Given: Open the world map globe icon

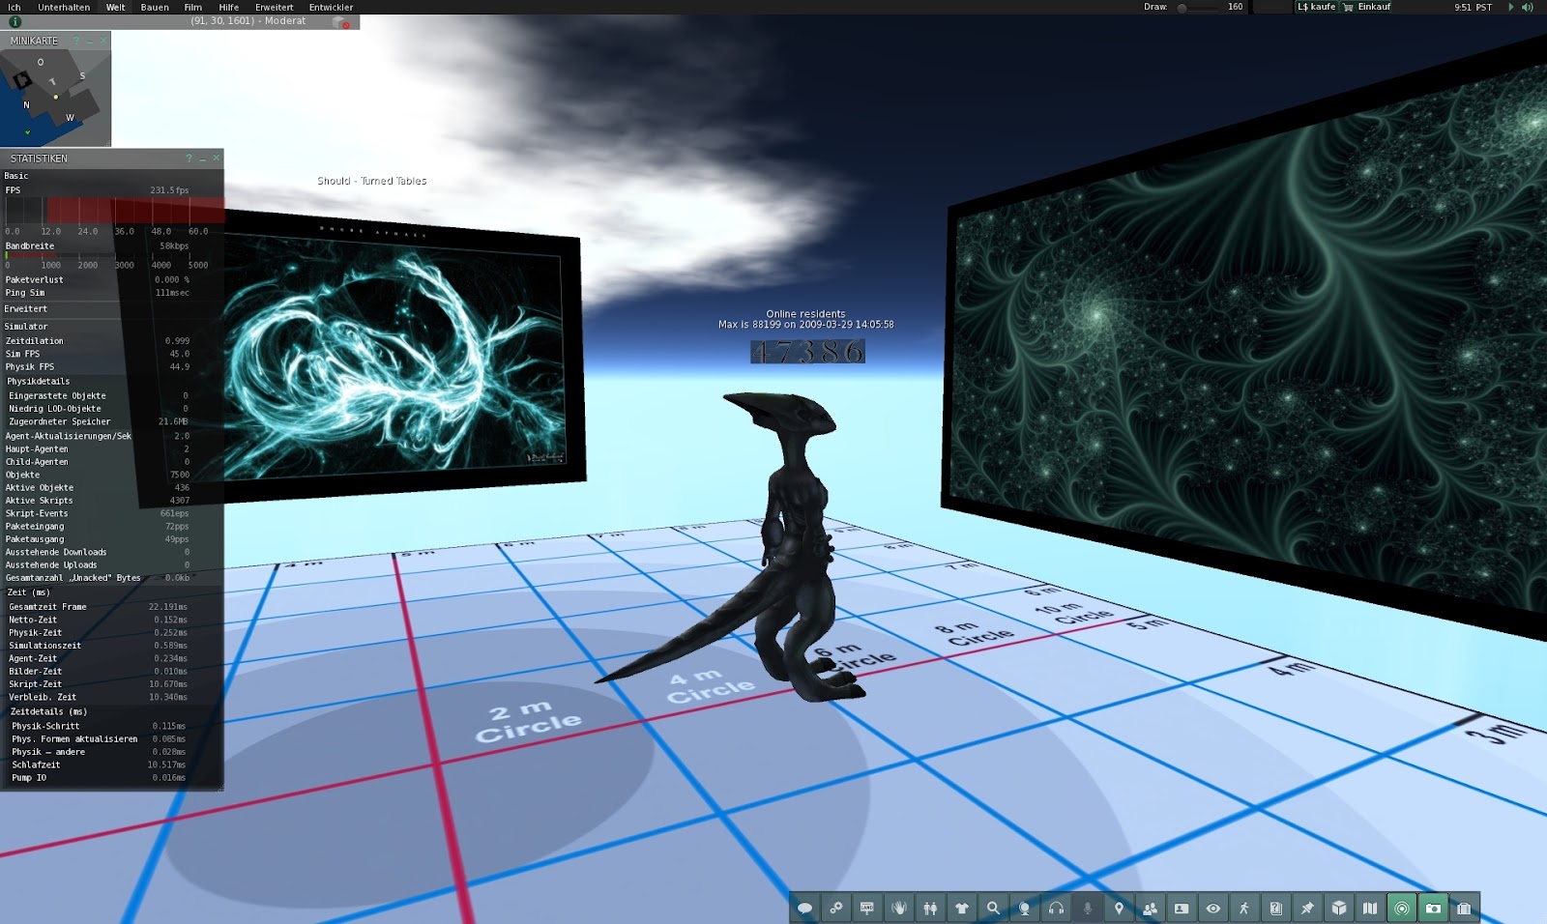Looking at the screenshot, I should point(1025,908).
